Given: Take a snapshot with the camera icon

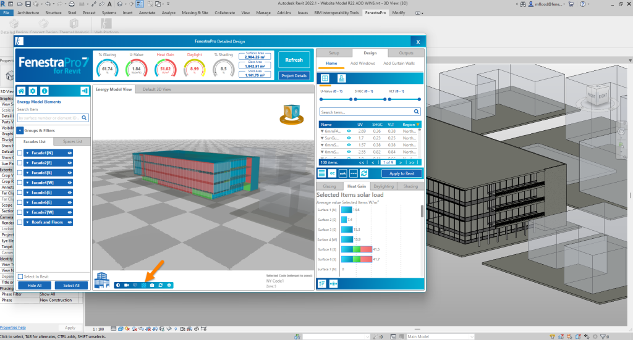Looking at the screenshot, I should (x=152, y=285).
